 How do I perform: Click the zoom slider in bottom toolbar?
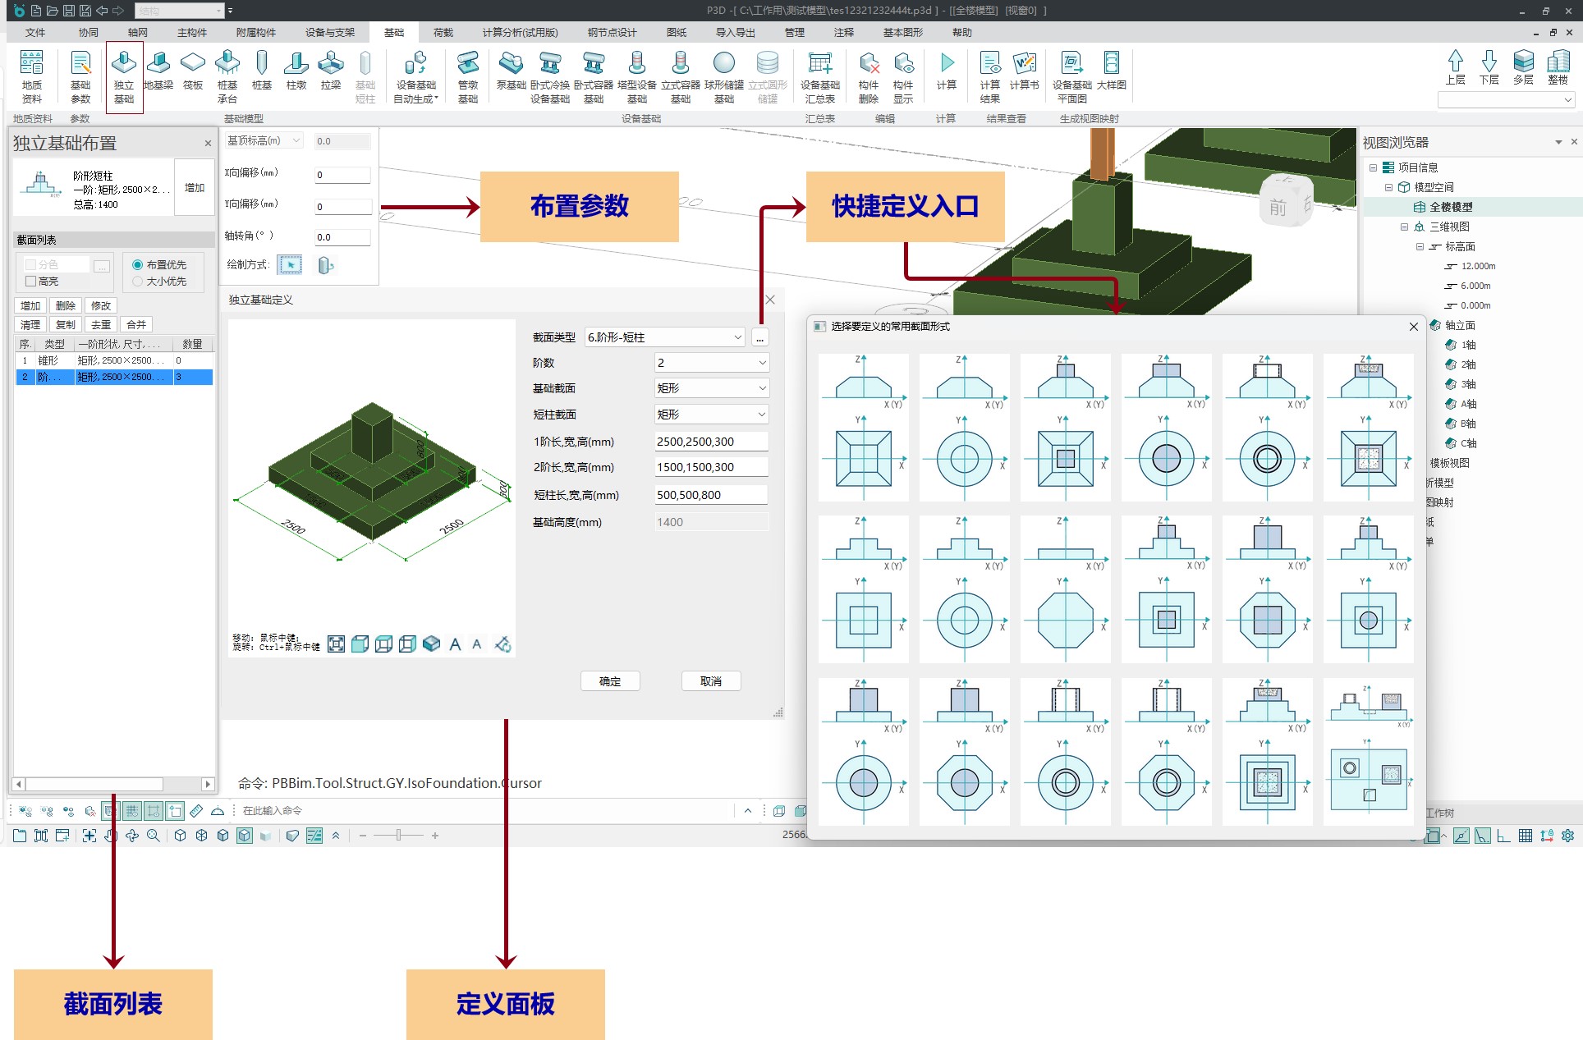click(x=398, y=836)
